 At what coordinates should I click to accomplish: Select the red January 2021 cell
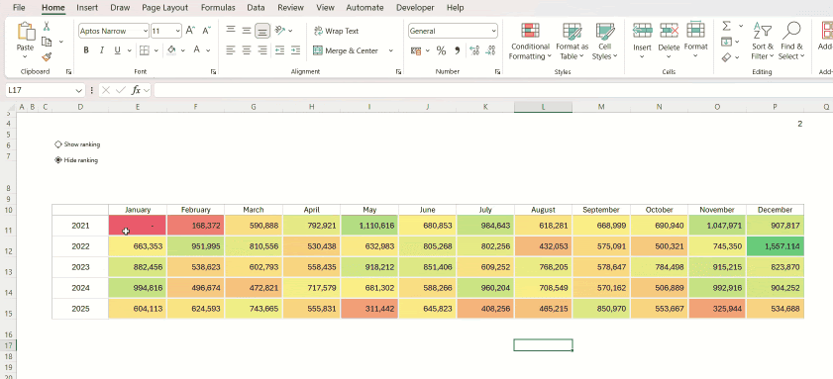[x=138, y=226]
